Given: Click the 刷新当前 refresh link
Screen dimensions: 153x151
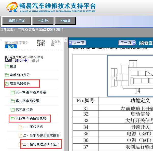Looking at the screenshot, I should 146,43.
